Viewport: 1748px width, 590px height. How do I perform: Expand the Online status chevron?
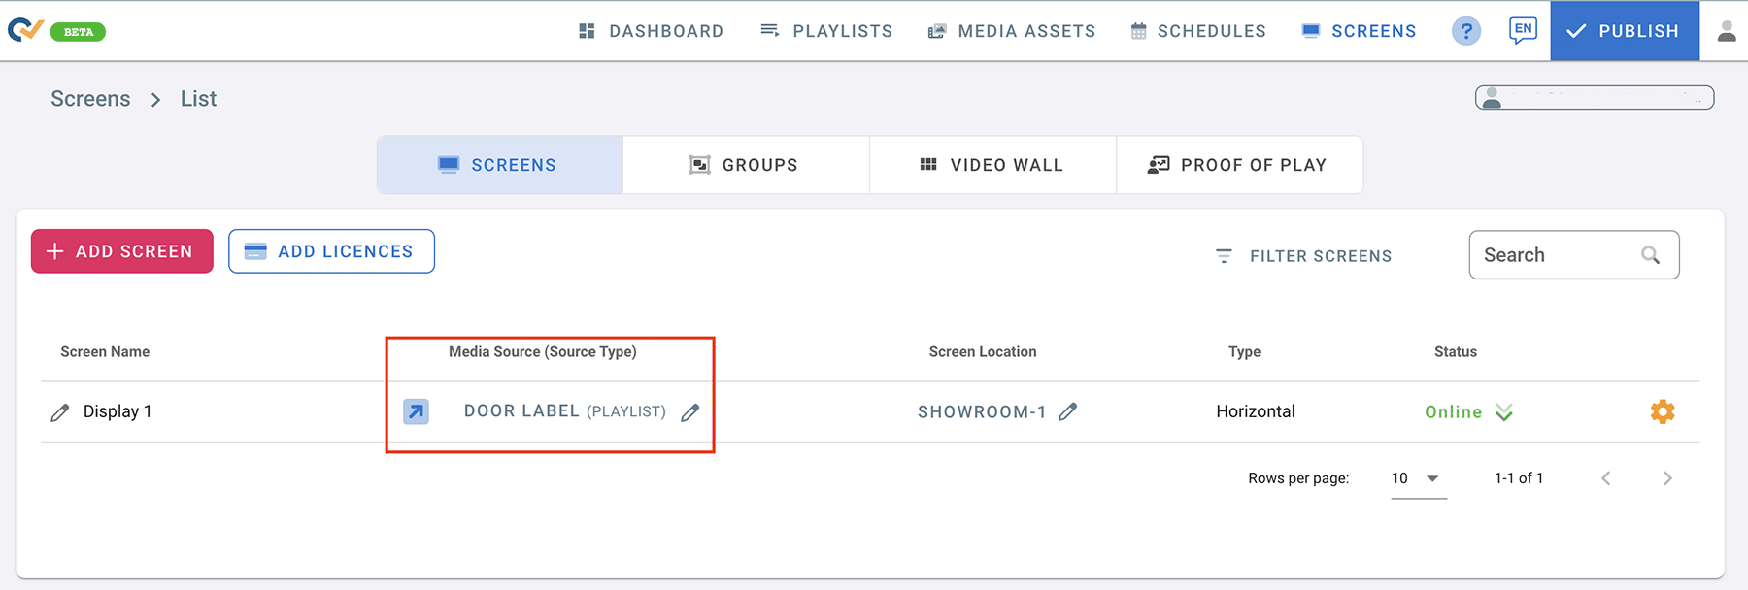point(1504,412)
